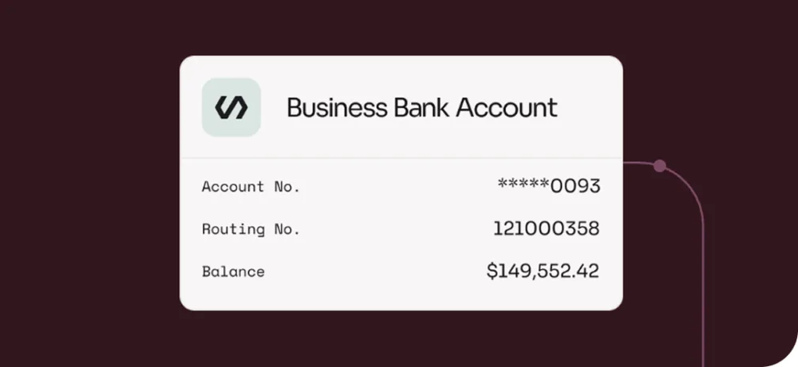Click the empty card space below the balance
Screen dimensions: 798x367
pyautogui.click(x=401, y=297)
